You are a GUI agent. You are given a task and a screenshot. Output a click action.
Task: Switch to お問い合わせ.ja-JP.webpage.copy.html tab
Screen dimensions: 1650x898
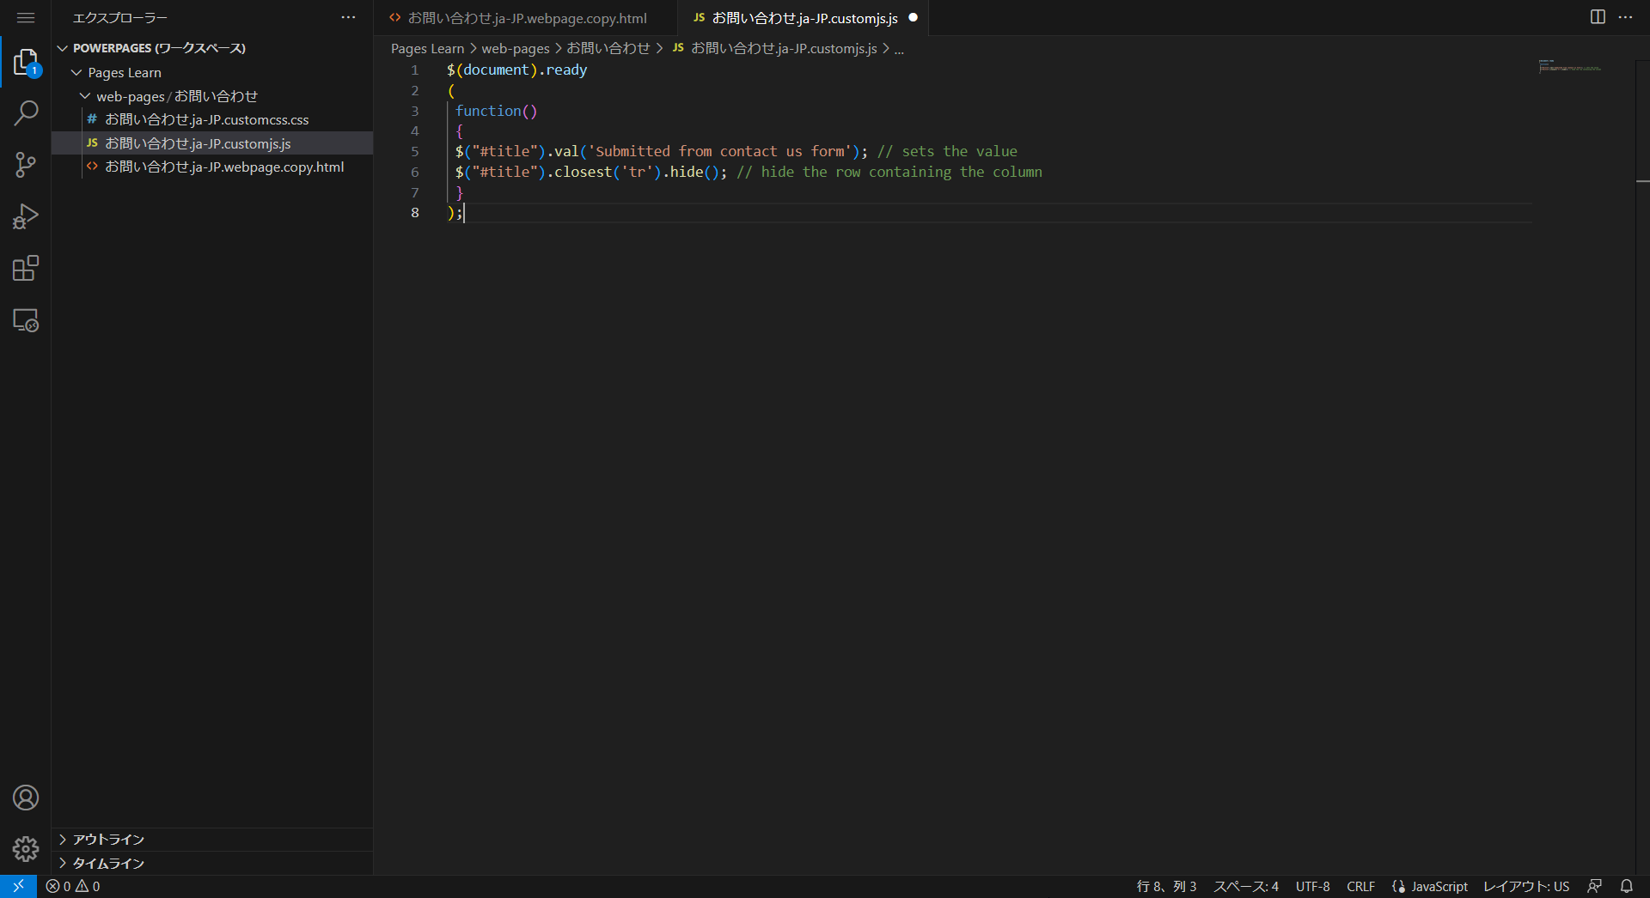pos(526,18)
